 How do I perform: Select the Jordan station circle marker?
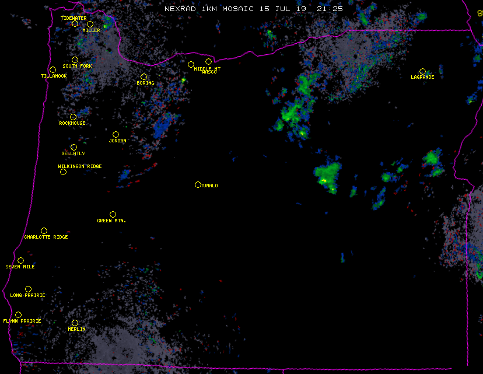pos(116,134)
